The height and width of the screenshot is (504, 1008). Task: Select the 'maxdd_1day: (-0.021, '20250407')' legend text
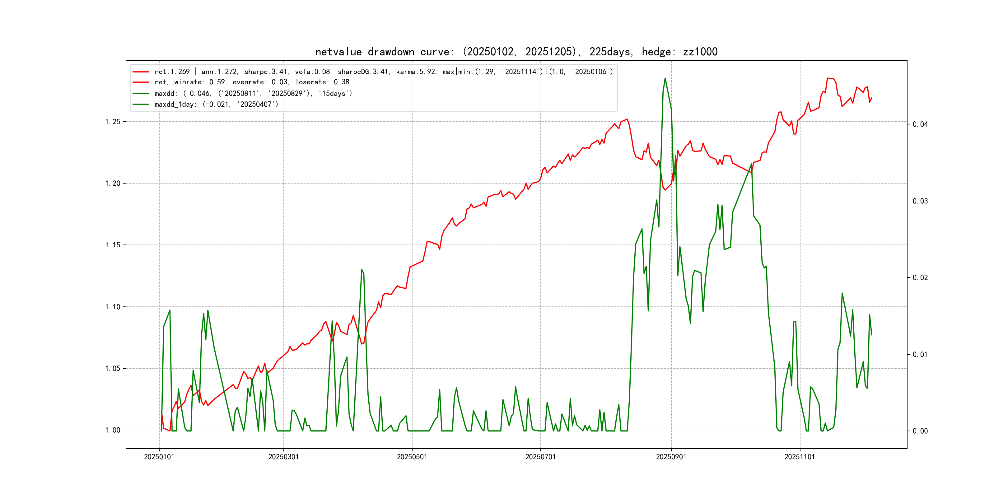[216, 105]
